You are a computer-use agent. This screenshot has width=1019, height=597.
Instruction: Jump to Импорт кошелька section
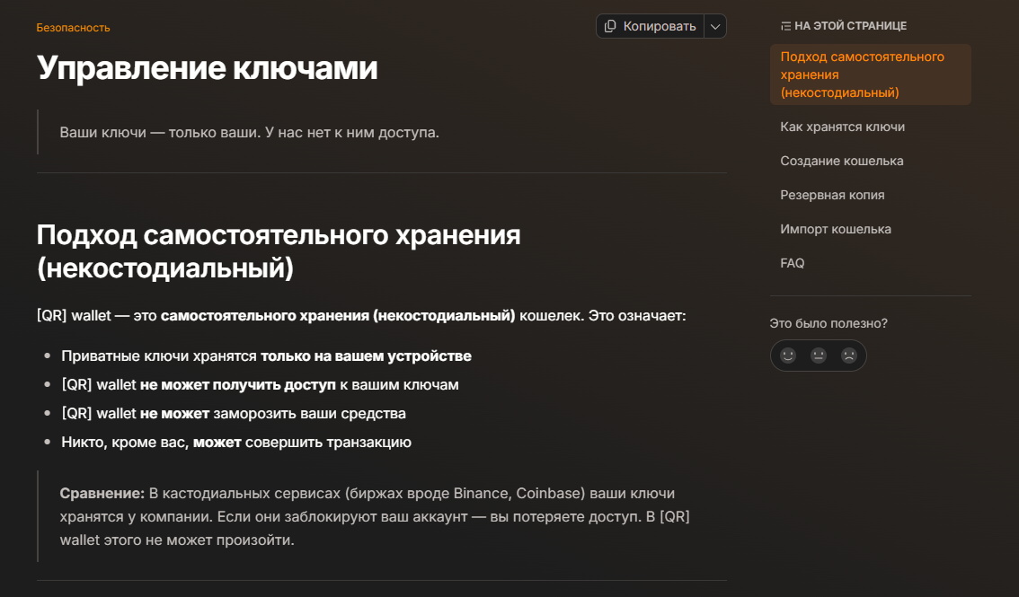(836, 228)
